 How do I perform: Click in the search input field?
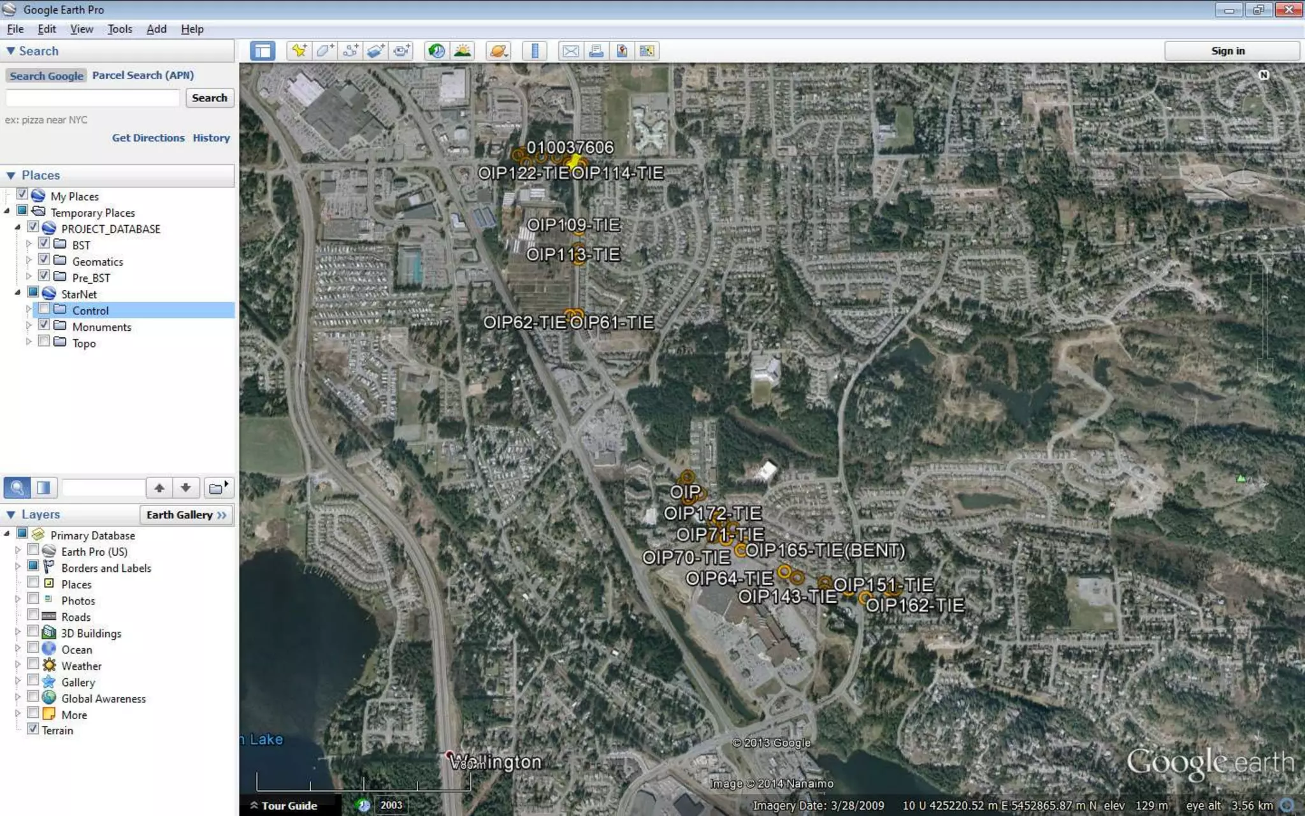coord(92,98)
